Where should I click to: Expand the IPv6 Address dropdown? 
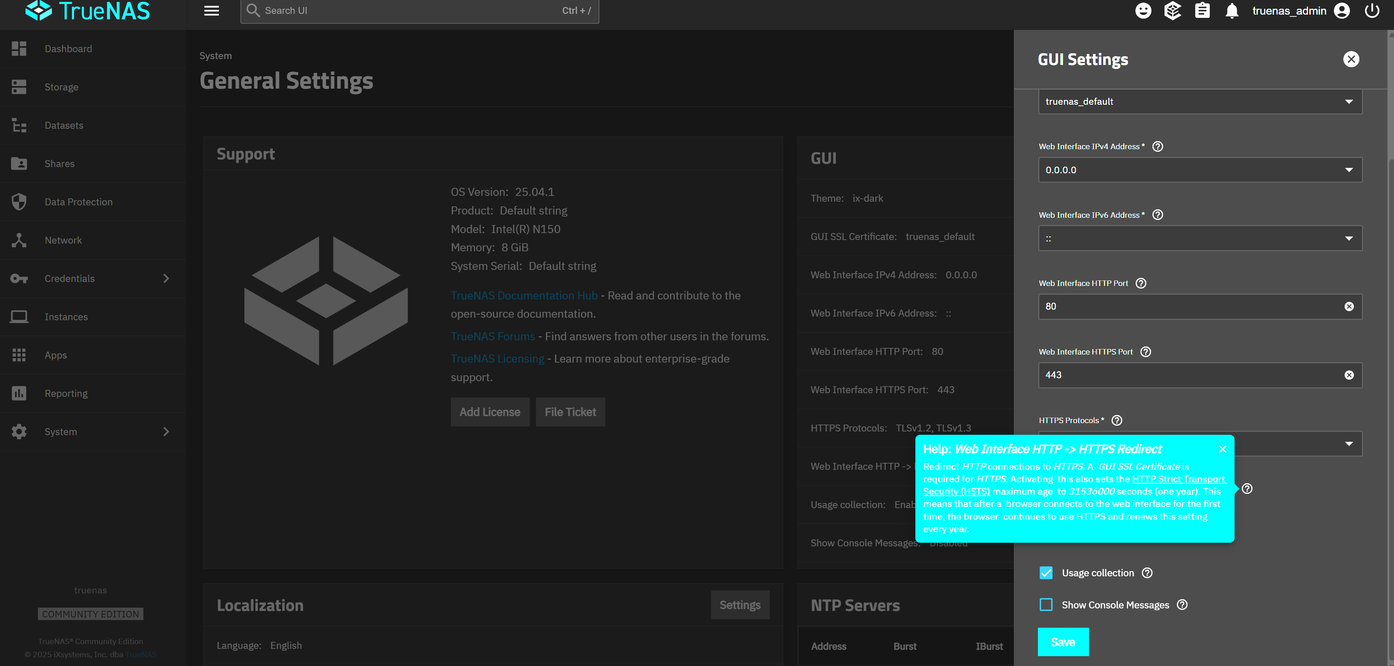click(x=1199, y=239)
